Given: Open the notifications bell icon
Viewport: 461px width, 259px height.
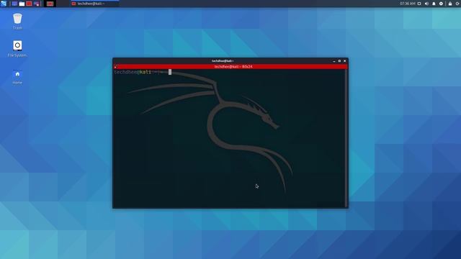Looking at the screenshot, I should click(x=434, y=4).
